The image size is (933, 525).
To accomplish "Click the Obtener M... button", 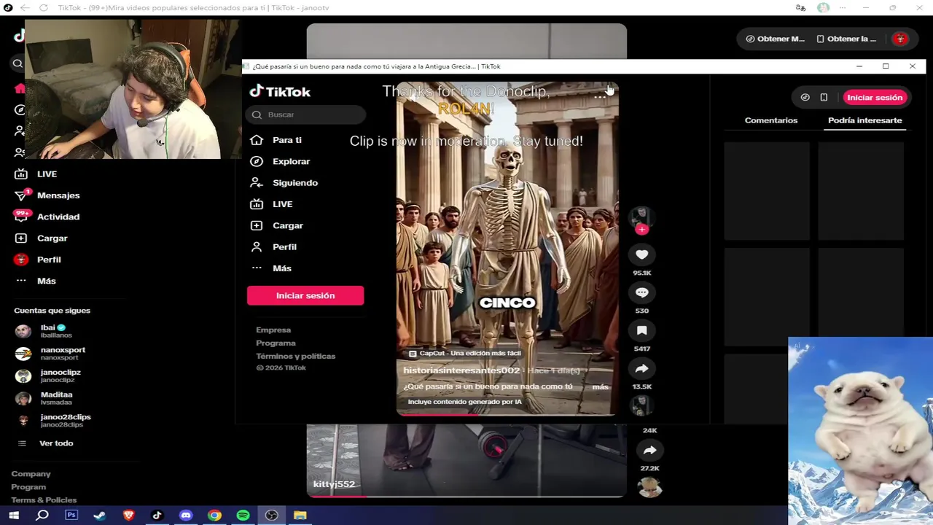I will [775, 39].
